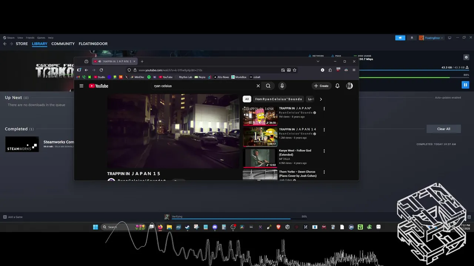Open the YouTube account avatar menu
Screen dimensions: 474x266
click(x=349, y=86)
